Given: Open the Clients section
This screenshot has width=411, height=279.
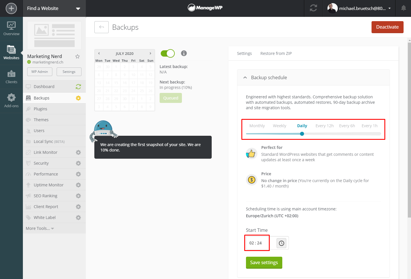Looking at the screenshot, I should point(11,77).
